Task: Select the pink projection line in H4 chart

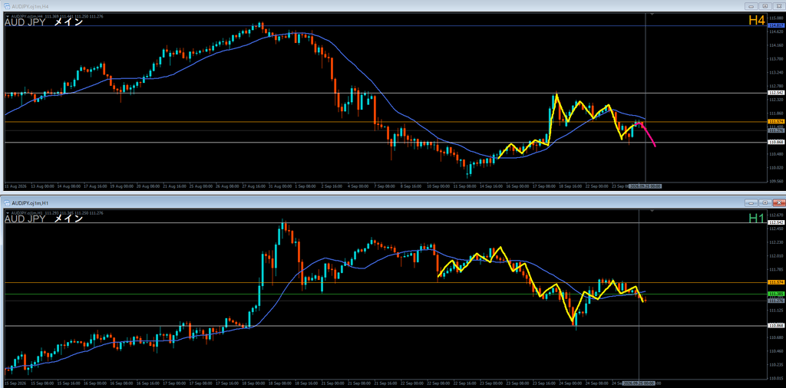Action: point(648,134)
